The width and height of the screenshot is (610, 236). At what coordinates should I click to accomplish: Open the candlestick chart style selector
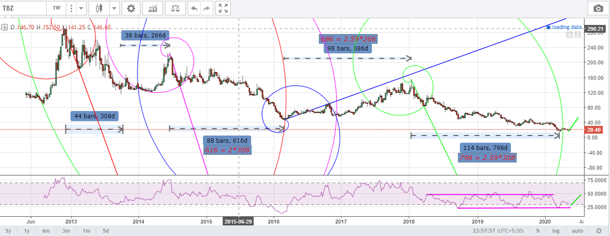click(99, 8)
